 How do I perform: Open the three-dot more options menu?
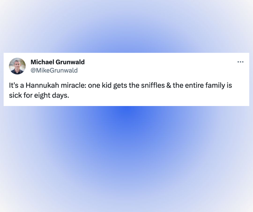(x=240, y=62)
